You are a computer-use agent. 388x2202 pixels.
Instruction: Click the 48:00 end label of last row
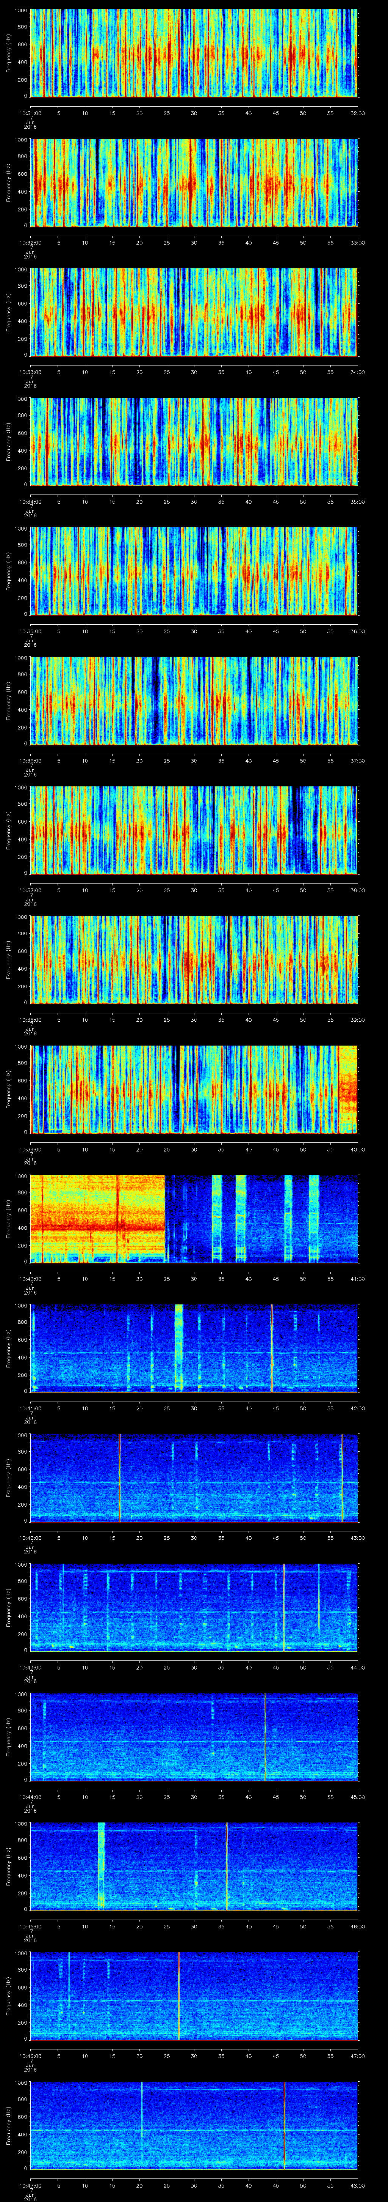357,2186
